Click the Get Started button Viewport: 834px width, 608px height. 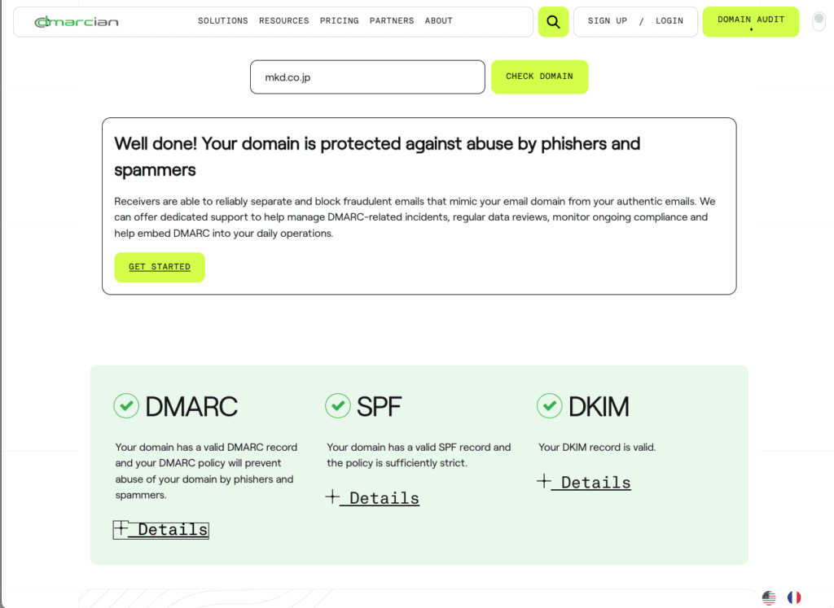[160, 267]
